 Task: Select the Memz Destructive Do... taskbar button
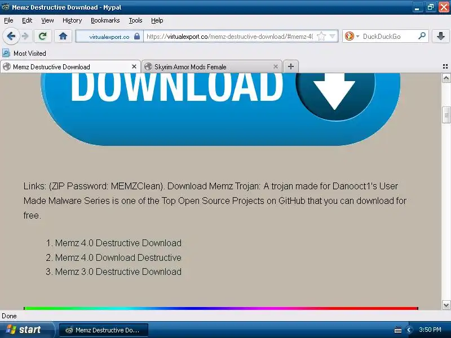click(x=104, y=330)
